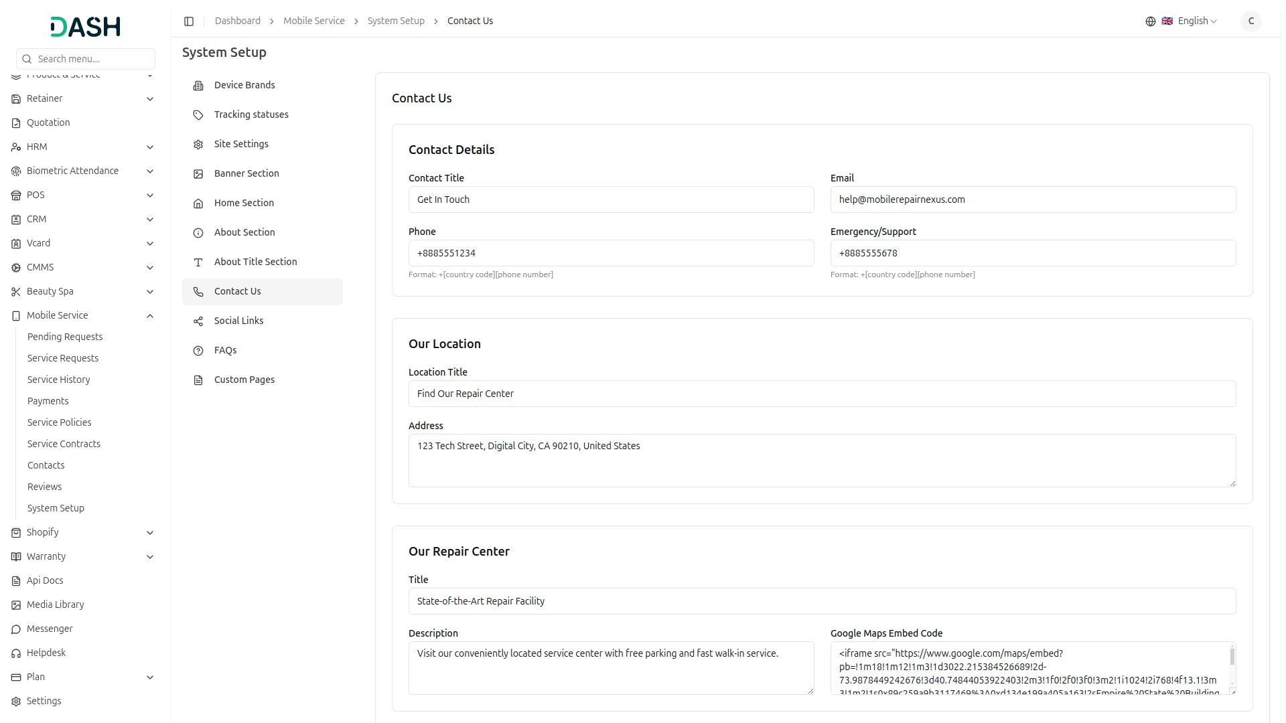Viewport: 1286px width, 723px height.
Task: Collapse the Mobile Service section
Action: tap(150, 315)
